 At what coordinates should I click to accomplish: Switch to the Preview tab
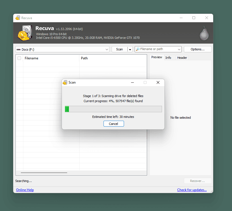(x=157, y=57)
